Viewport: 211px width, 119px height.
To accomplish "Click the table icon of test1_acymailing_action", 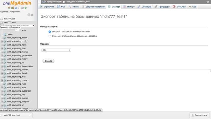I will [5, 38].
